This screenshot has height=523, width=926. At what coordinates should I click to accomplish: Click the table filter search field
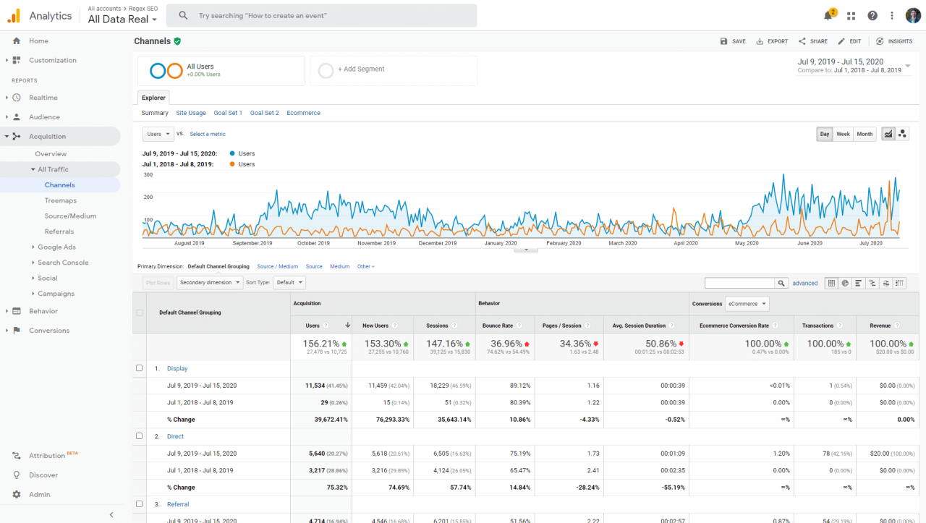739,284
